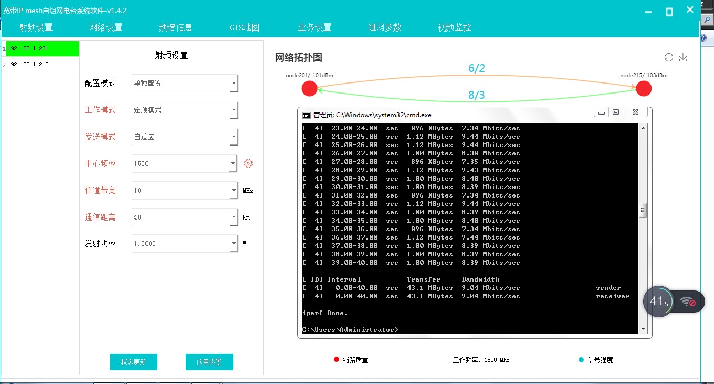The height and width of the screenshot is (384, 714).
Task: Click the cmd scrollbar up arrow
Action: [642, 128]
